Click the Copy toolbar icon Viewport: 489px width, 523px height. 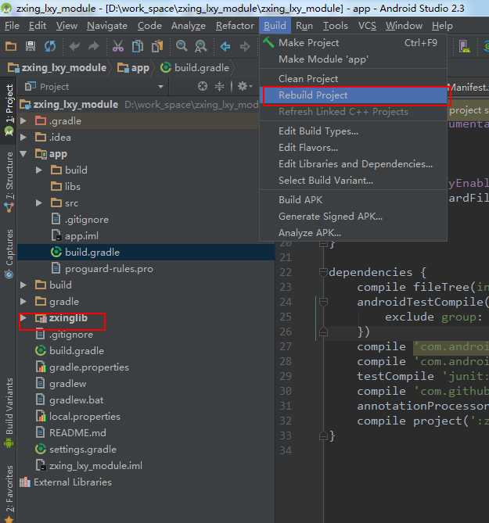[x=138, y=46]
